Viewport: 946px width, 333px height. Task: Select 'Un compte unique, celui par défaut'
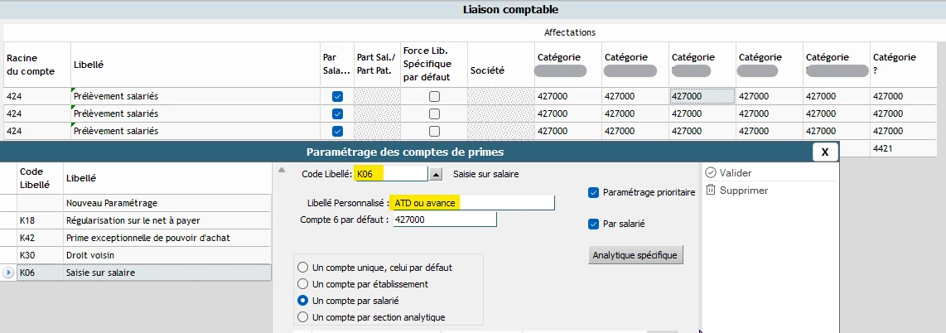pos(302,268)
